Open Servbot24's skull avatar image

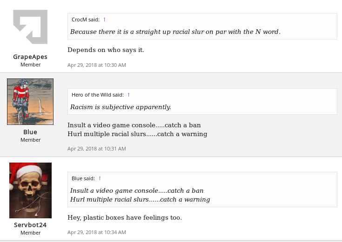click(31, 190)
